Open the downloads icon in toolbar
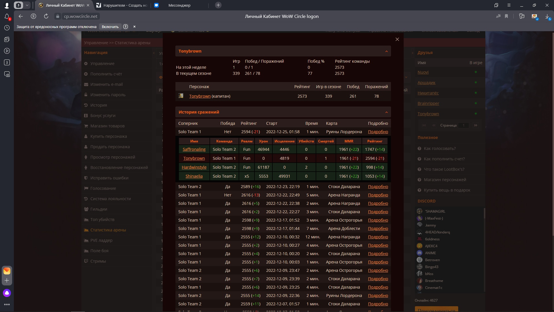The height and width of the screenshot is (312, 554). click(x=547, y=16)
